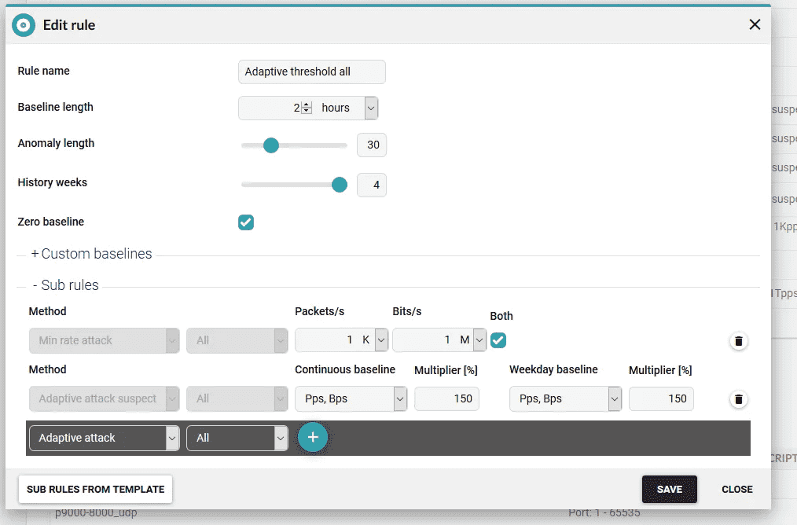Add new sub rule with plus button
Viewport: 797px width, 525px height.
[x=312, y=438]
